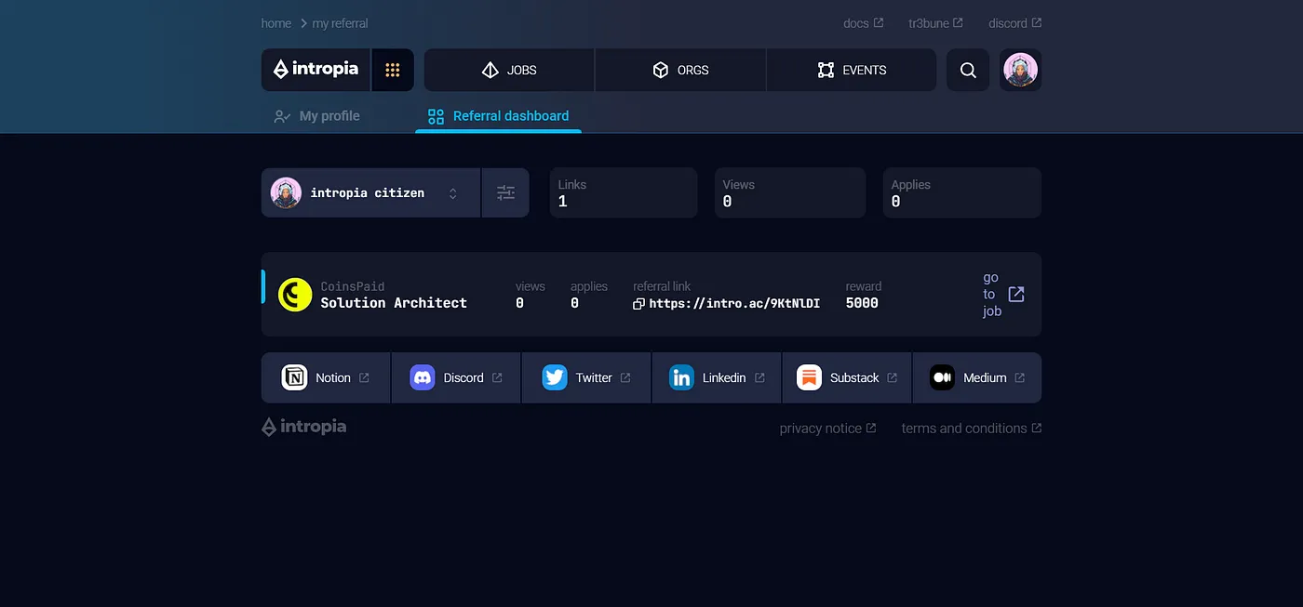Image resolution: width=1303 pixels, height=607 pixels.
Task: Click the intropia footer logo
Action: (303, 427)
